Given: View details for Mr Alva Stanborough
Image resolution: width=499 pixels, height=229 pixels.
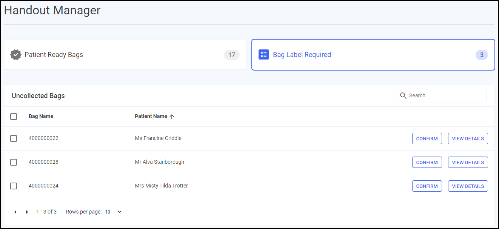Looking at the screenshot, I should 468,162.
